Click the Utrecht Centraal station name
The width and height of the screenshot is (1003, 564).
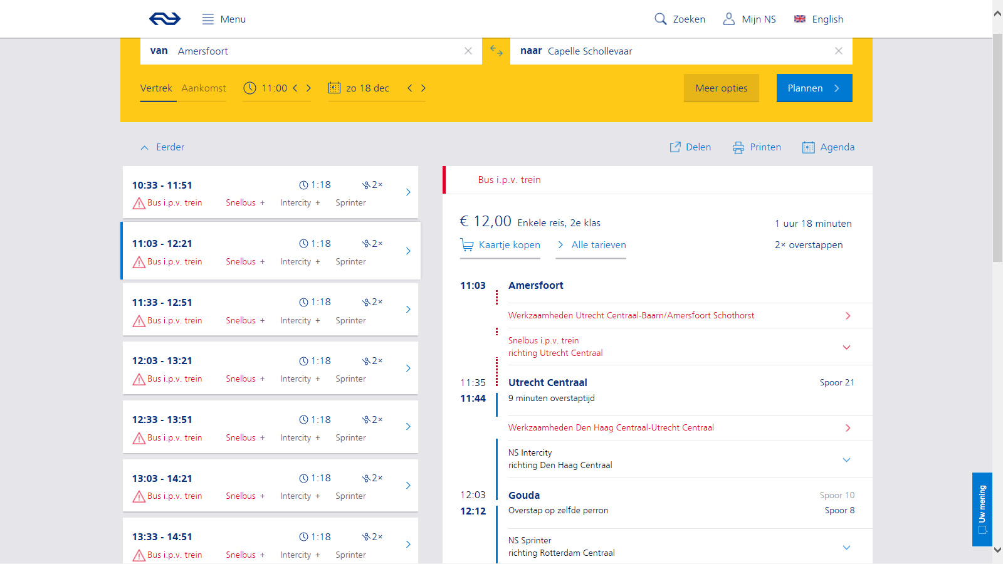click(x=548, y=383)
